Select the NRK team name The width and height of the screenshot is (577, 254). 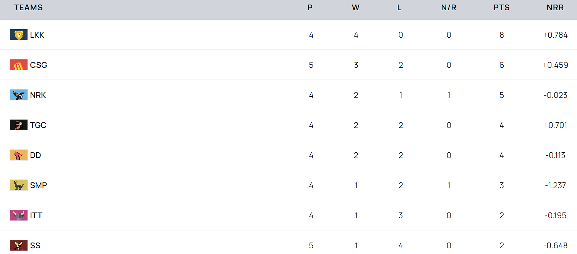[38, 95]
